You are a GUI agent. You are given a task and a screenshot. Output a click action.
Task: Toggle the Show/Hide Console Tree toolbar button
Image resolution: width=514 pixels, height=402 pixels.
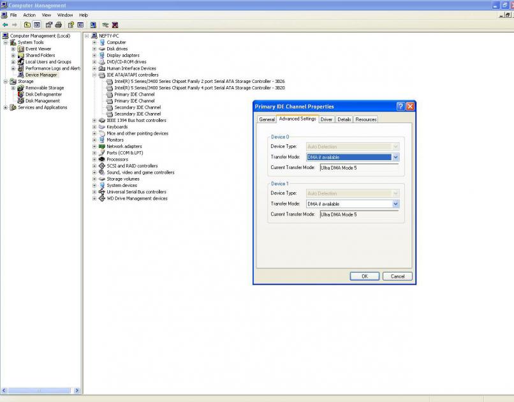[x=37, y=25]
